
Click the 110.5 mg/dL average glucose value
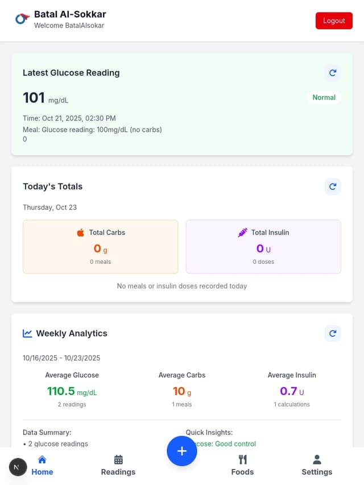[72, 391]
